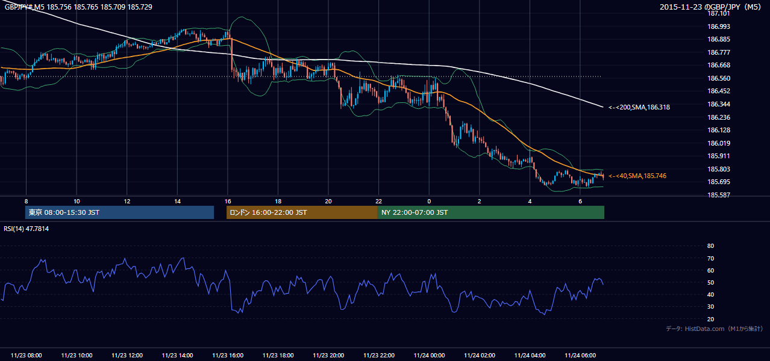Viewport: 770px width, 361px height.
Task: Click the hour label 14 under chart
Action: (177, 201)
